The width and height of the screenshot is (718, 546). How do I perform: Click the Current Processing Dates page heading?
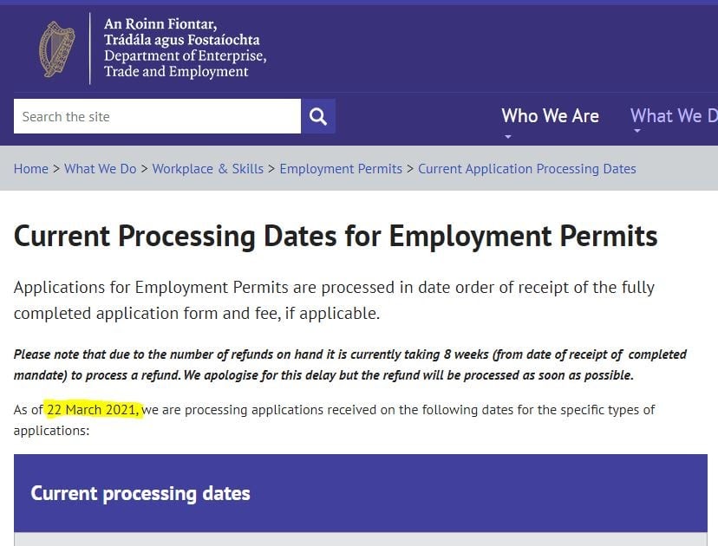pos(335,235)
